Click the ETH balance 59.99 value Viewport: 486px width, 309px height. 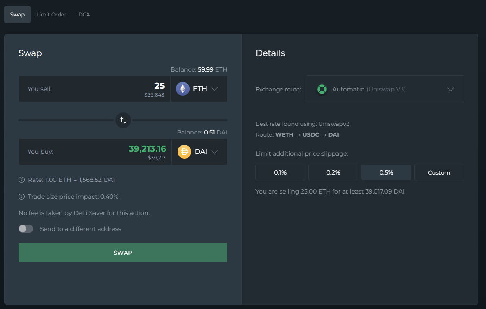point(206,69)
